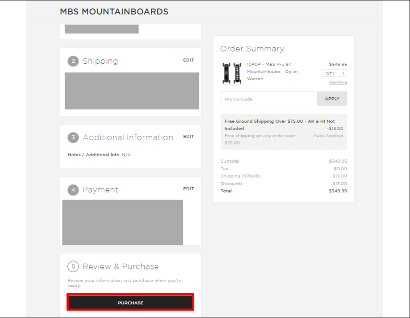Click the Shipping (97008) label

tap(240, 176)
